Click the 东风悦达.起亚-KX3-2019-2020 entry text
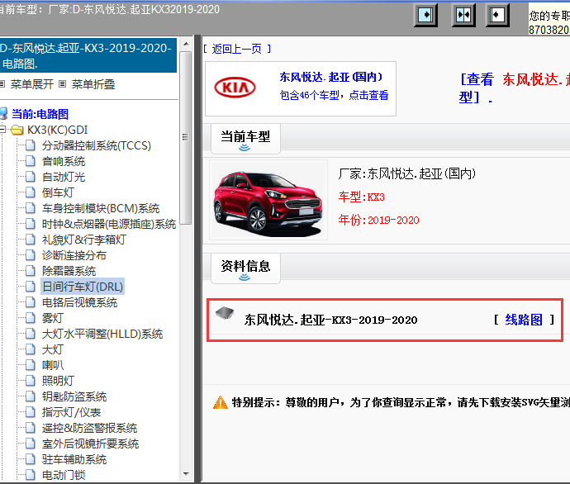570x484 pixels. coord(330,320)
